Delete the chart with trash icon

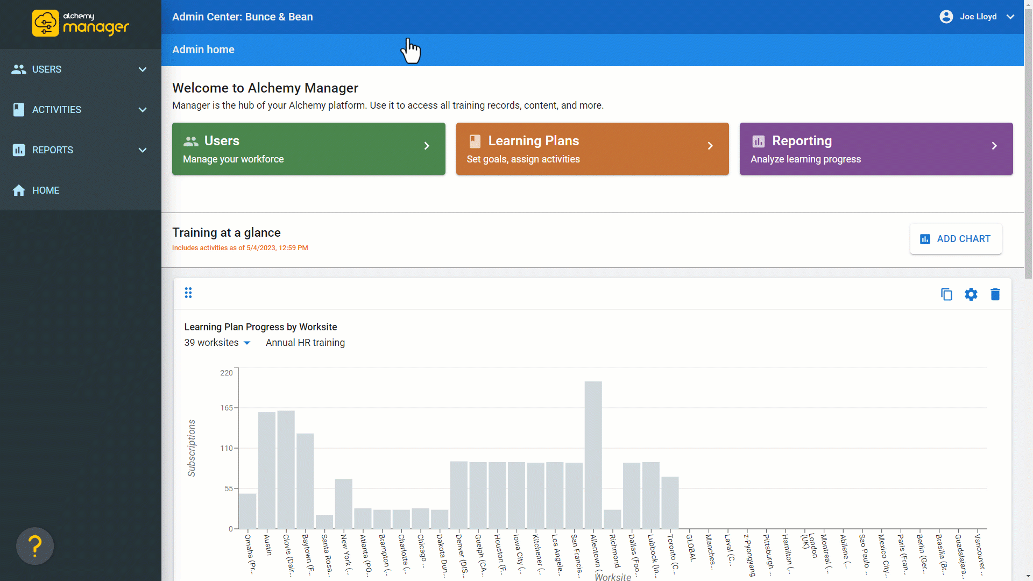(995, 294)
